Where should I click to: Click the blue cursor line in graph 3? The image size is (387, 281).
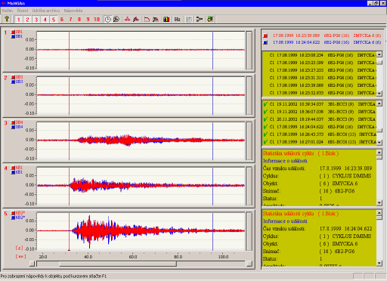[212, 141]
